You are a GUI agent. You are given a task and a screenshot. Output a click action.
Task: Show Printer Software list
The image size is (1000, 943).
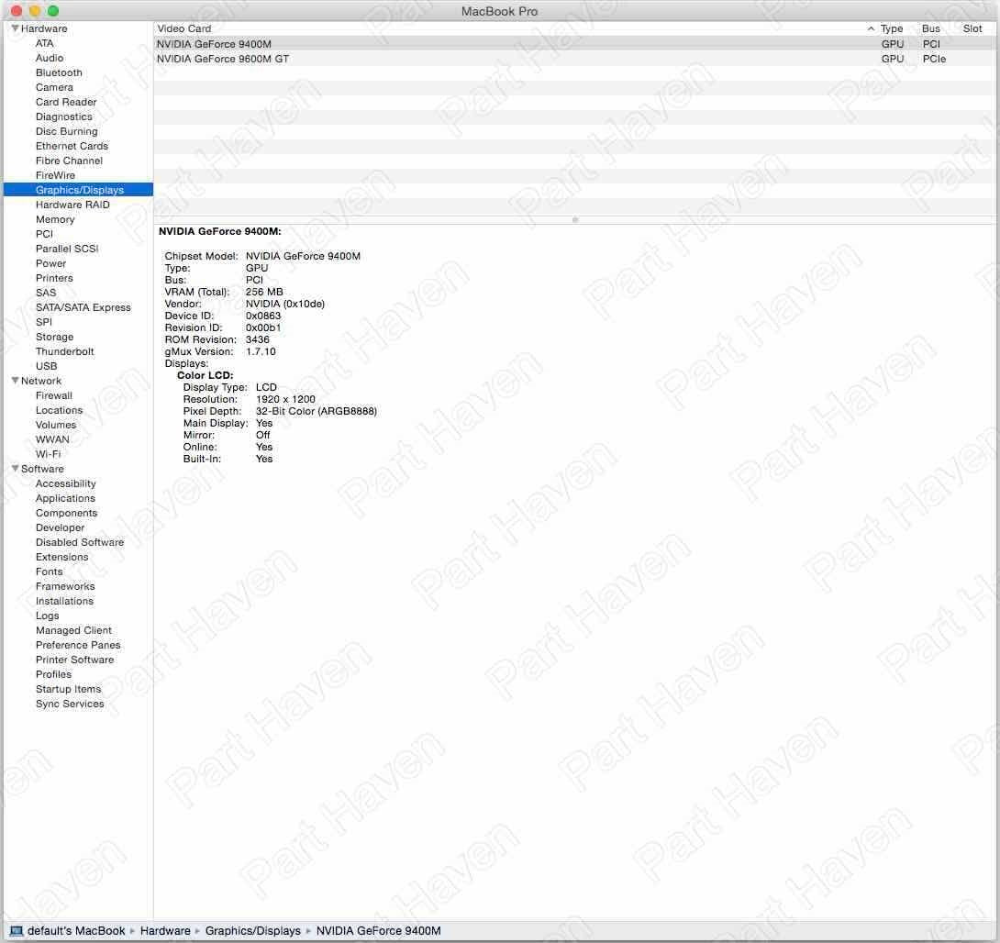(x=74, y=660)
